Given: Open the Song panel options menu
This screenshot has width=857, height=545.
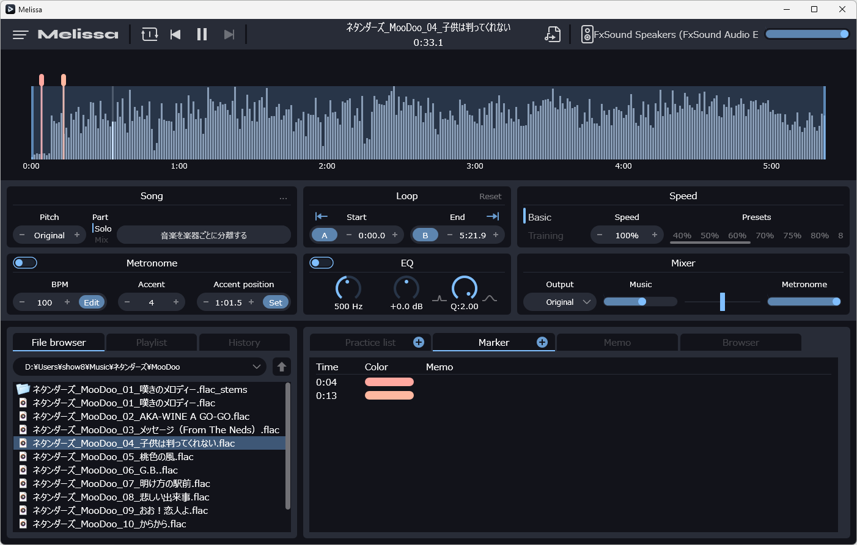Looking at the screenshot, I should pos(283,197).
